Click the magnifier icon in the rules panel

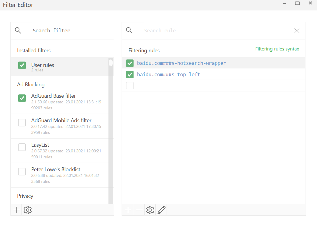(129, 30)
